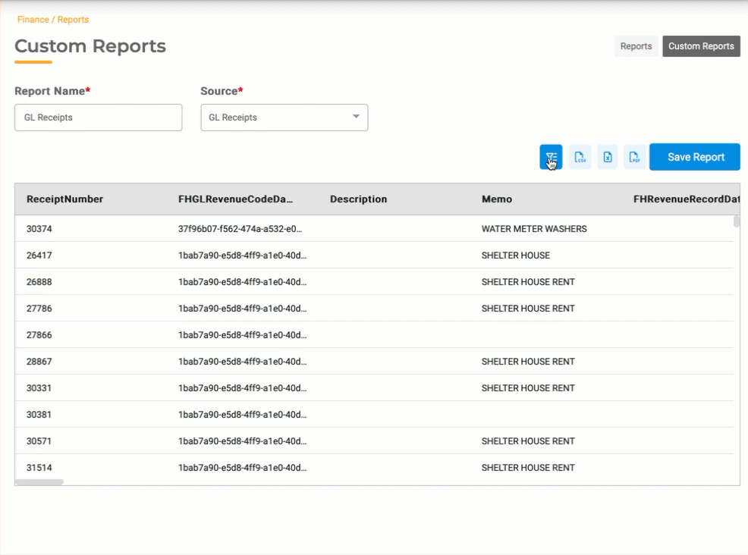
Task: Click the horizontal scrollbar thumb below table
Action: pos(39,482)
